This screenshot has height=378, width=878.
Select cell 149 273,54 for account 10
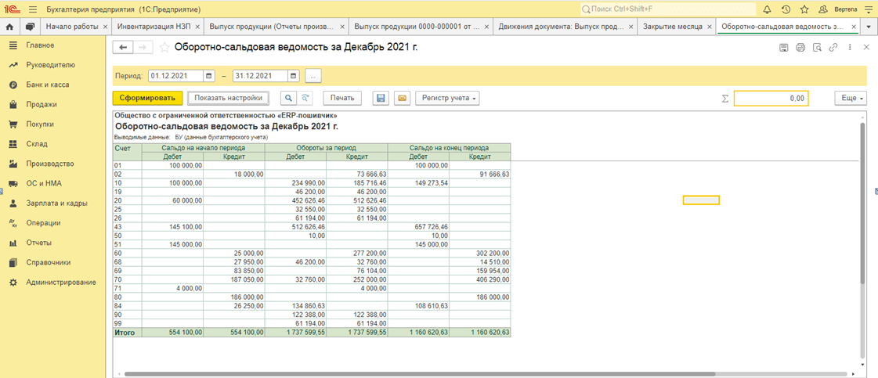point(418,183)
